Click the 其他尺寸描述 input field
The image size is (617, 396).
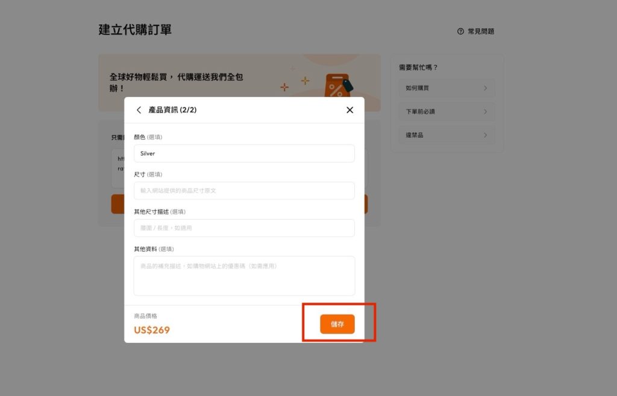pyautogui.click(x=244, y=228)
